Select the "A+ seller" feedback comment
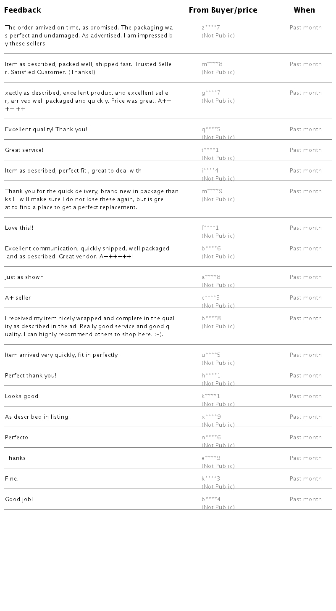The image size is (336, 611). pos(18,298)
